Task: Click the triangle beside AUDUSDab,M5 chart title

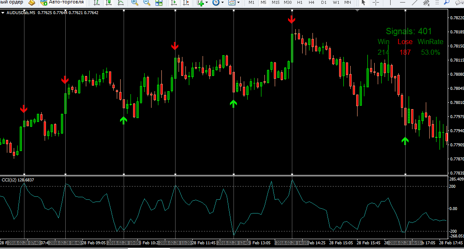Action: [x=3, y=13]
